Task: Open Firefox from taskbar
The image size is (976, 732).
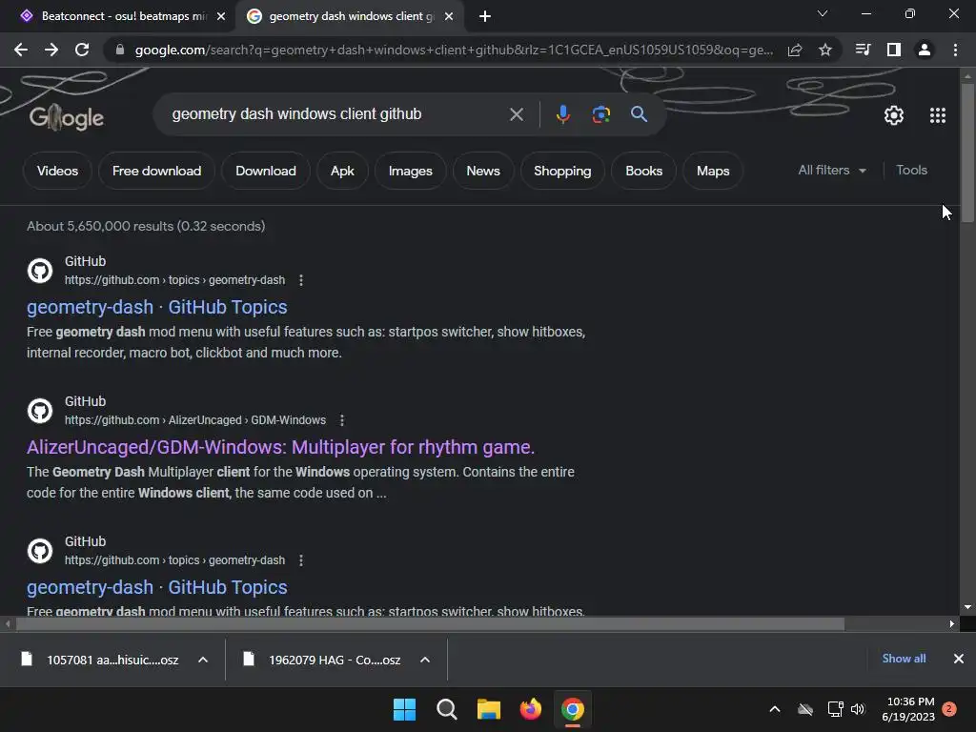Action: click(530, 709)
